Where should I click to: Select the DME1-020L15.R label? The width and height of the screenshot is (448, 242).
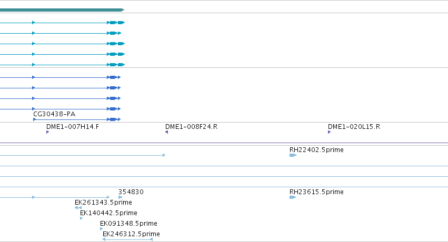click(354, 127)
